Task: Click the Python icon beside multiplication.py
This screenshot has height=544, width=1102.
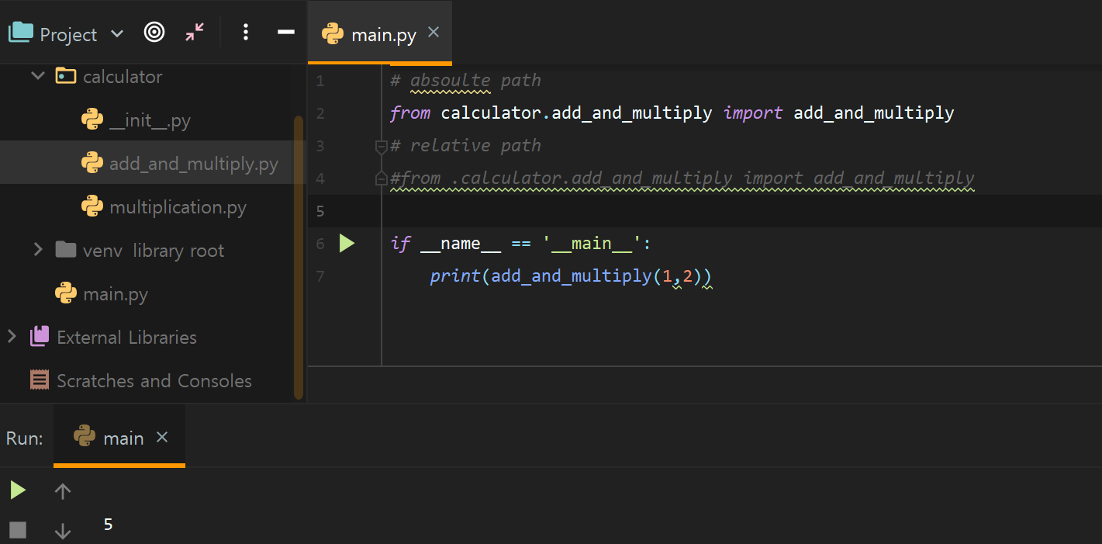Action: pos(92,206)
